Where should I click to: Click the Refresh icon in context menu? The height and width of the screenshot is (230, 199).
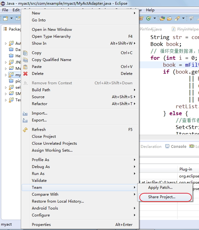click(x=25, y=130)
